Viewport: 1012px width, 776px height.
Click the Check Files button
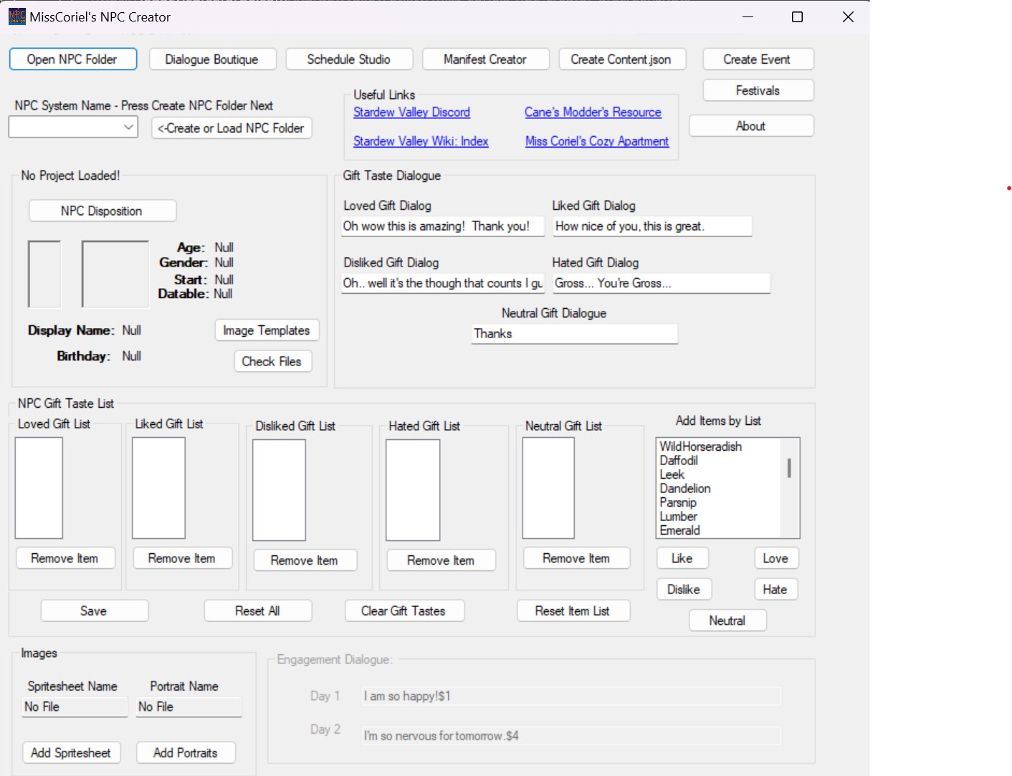point(273,361)
